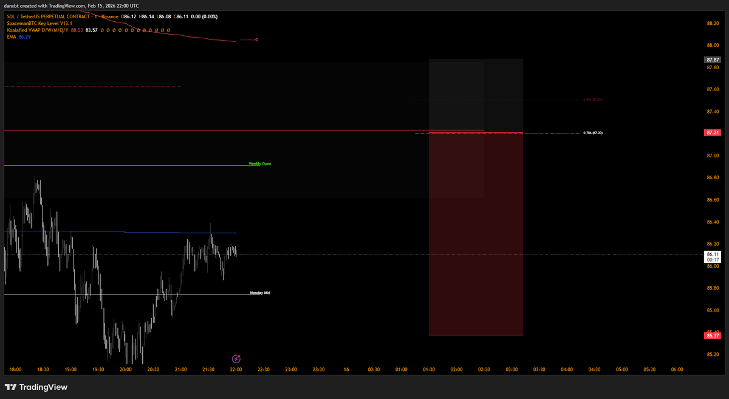Click the 03:00 label on the time axis
The width and height of the screenshot is (729, 399).
coord(512,369)
